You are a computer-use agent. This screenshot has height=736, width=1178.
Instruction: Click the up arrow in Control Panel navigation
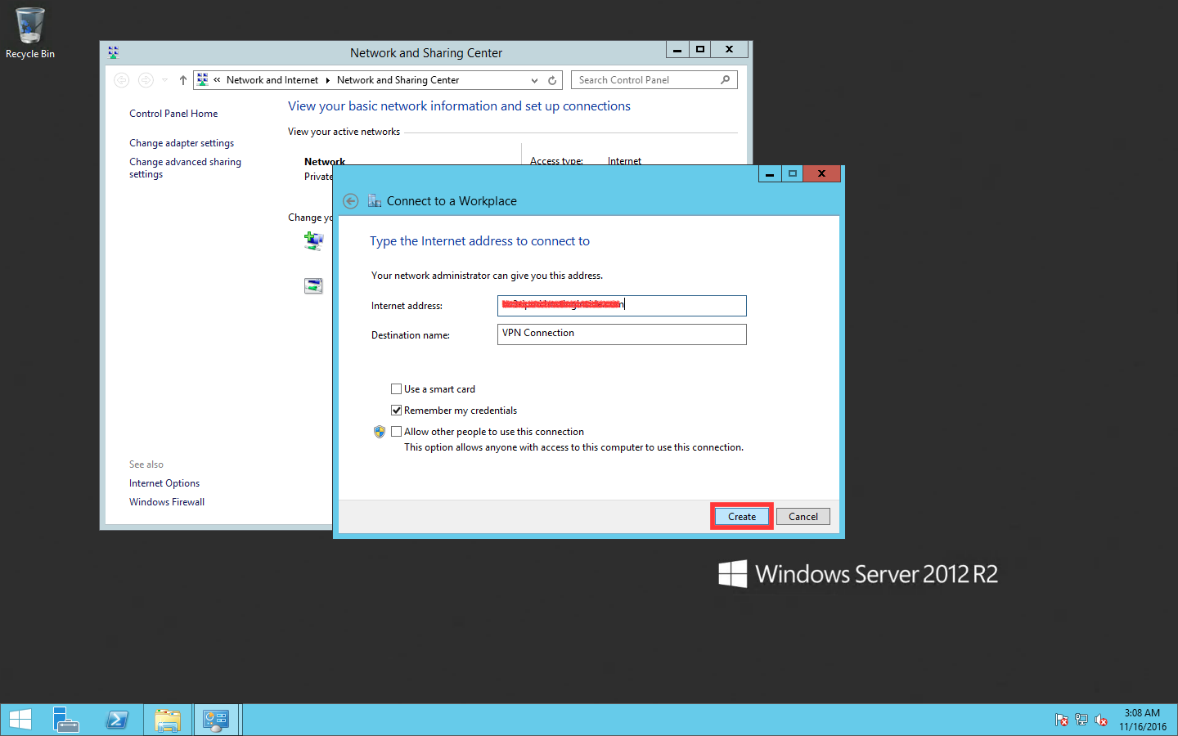[183, 80]
